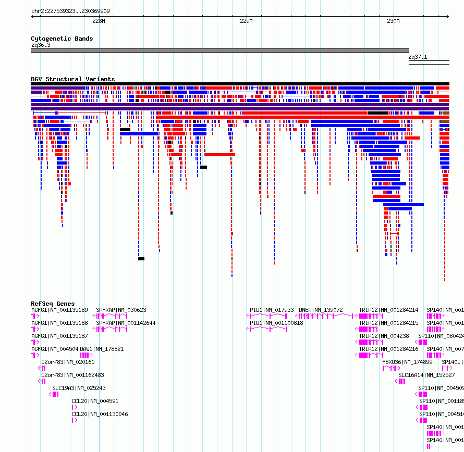Click the 2q37.1 band label
This screenshot has width=464, height=452.
point(418,57)
